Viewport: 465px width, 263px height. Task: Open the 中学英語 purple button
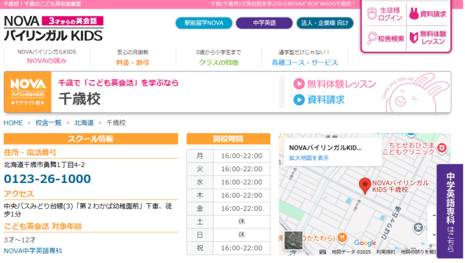coord(264,23)
